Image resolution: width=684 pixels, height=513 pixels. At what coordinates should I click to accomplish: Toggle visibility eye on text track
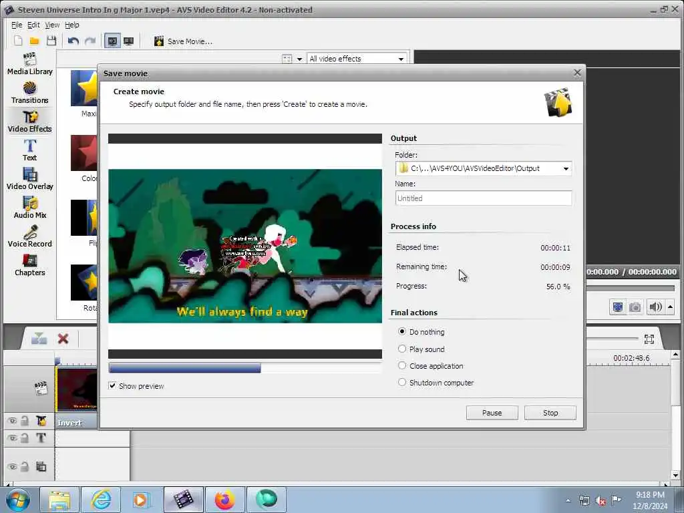(x=12, y=438)
